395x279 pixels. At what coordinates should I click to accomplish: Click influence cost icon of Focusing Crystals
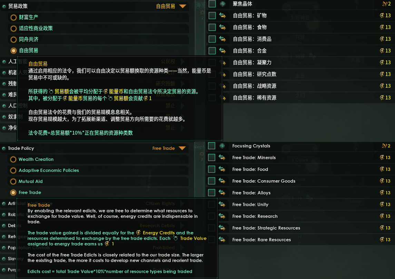point(384,146)
